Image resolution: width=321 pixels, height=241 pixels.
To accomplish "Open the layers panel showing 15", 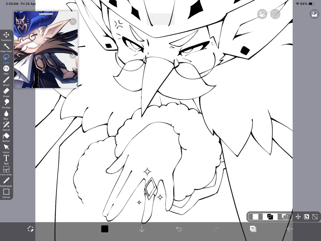I will tap(253, 229).
